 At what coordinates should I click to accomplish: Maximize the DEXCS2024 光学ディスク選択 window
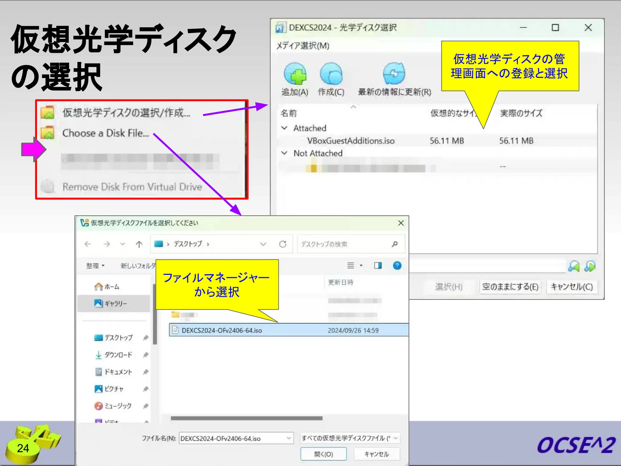pos(555,28)
